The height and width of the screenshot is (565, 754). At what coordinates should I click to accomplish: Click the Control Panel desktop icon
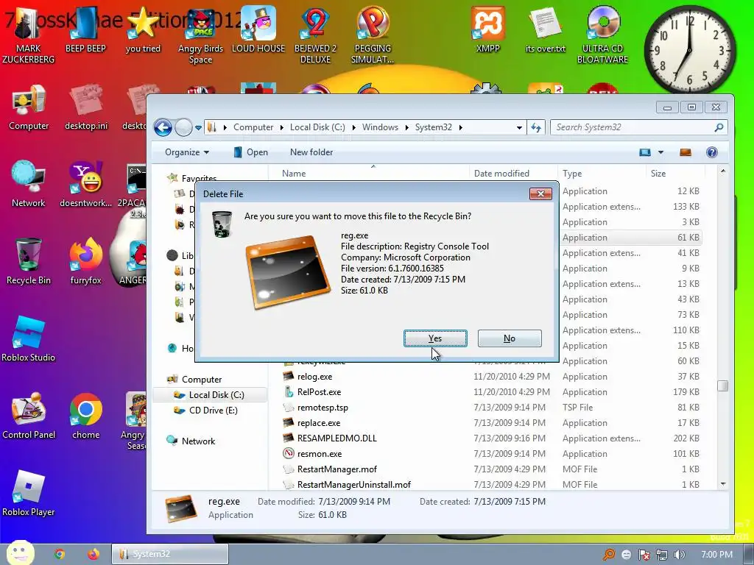click(29, 416)
